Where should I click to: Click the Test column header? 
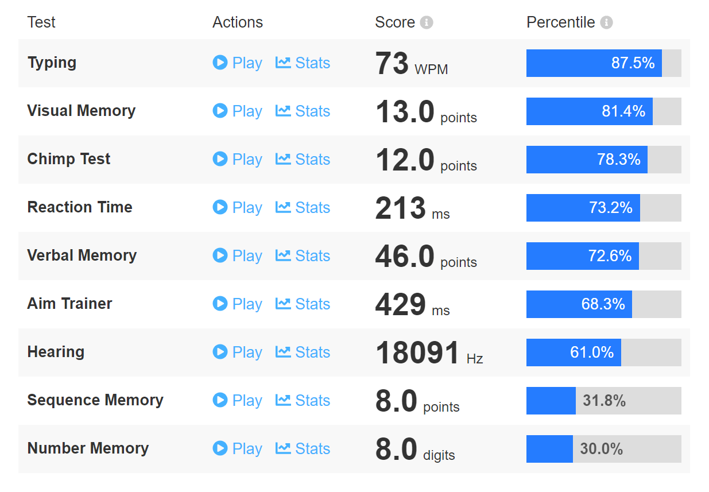point(41,22)
